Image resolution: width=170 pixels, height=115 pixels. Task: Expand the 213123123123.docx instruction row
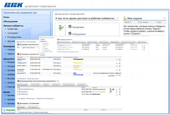[x=18, y=89]
